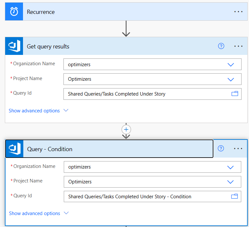Open the Get query results ellipsis menu
Image resolution: width=249 pixels, height=227 pixels.
pyautogui.click(x=238, y=46)
